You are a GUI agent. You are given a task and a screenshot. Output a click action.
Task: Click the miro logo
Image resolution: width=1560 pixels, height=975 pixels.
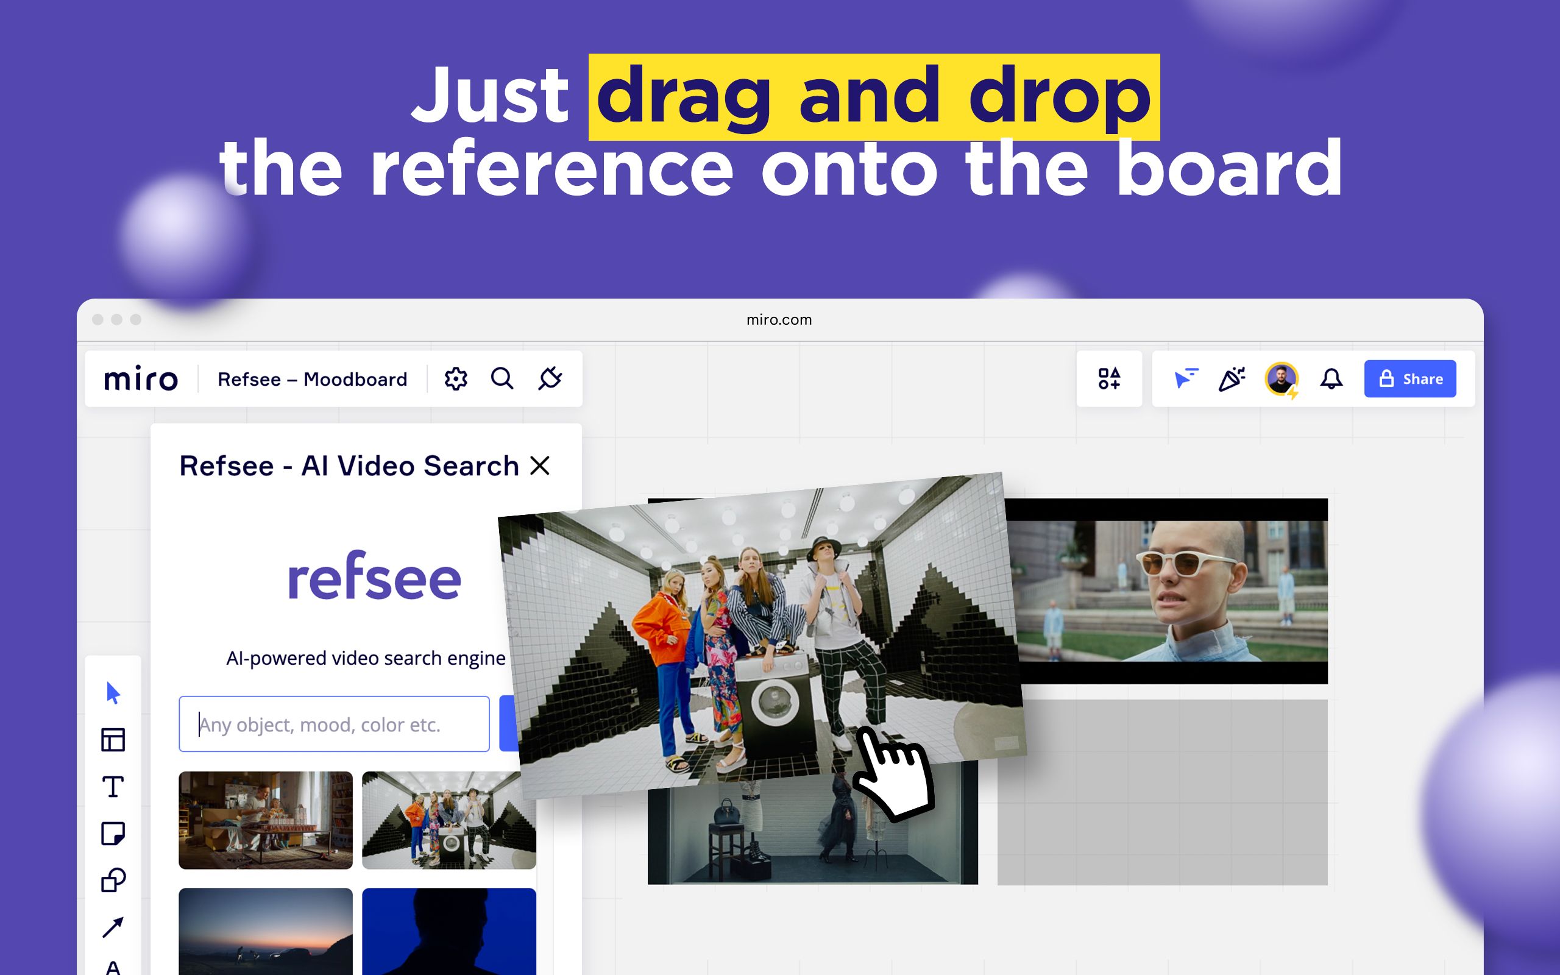[141, 379]
